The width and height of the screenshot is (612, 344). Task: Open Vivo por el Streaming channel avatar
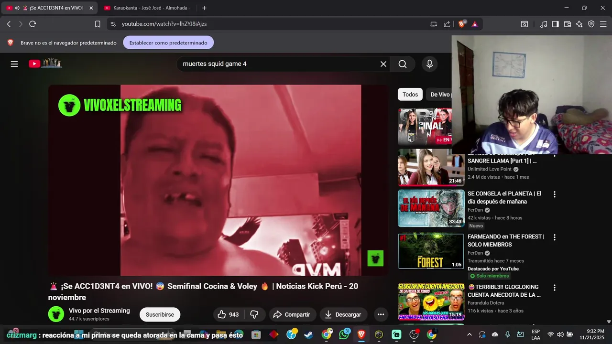tap(56, 314)
